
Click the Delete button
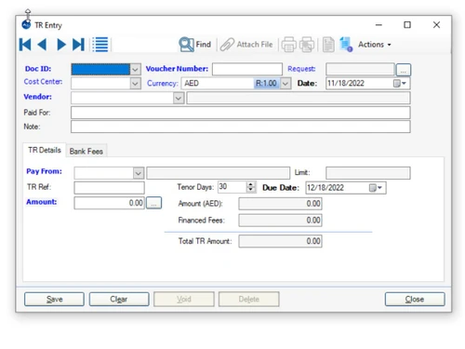(x=249, y=299)
